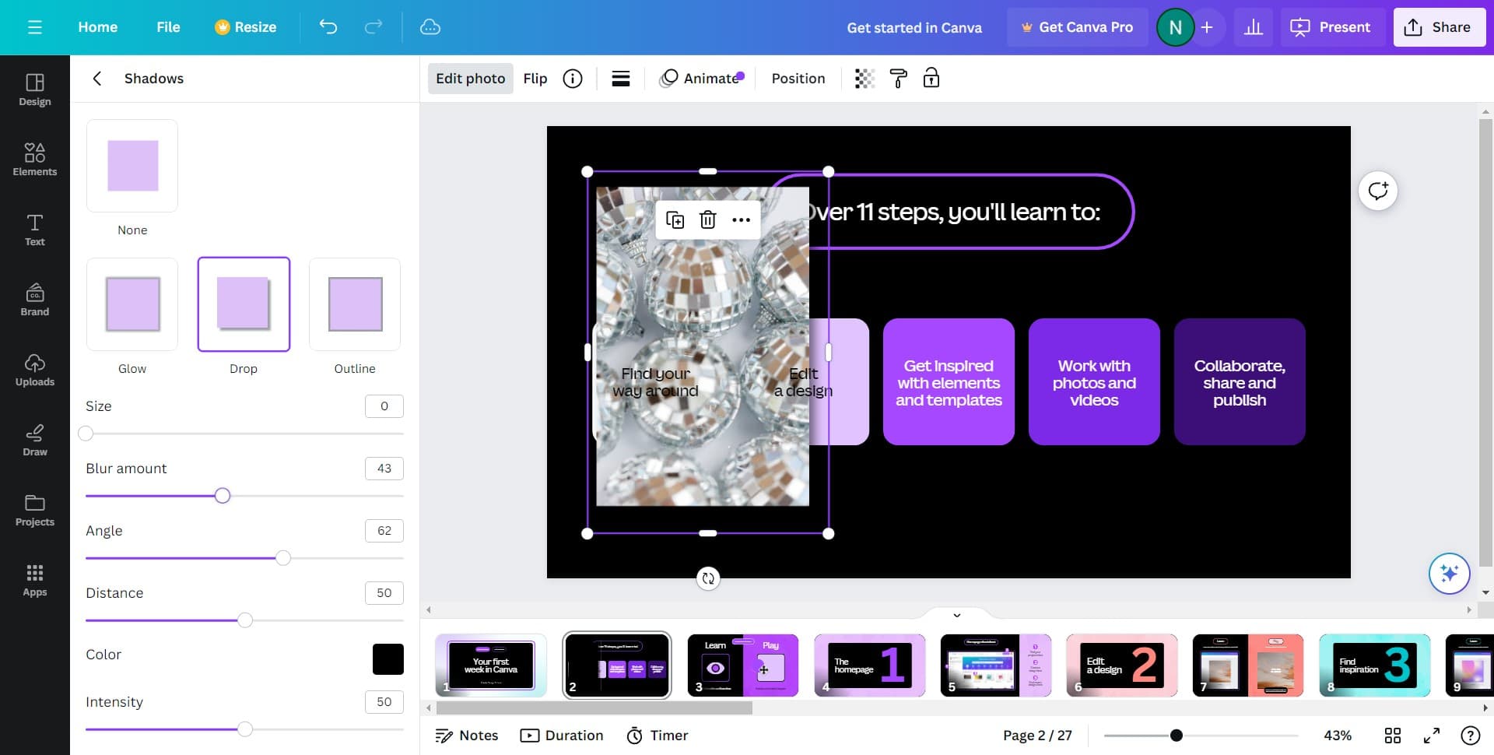Duplicate the selected image element
This screenshot has width=1494, height=755.
675,220
